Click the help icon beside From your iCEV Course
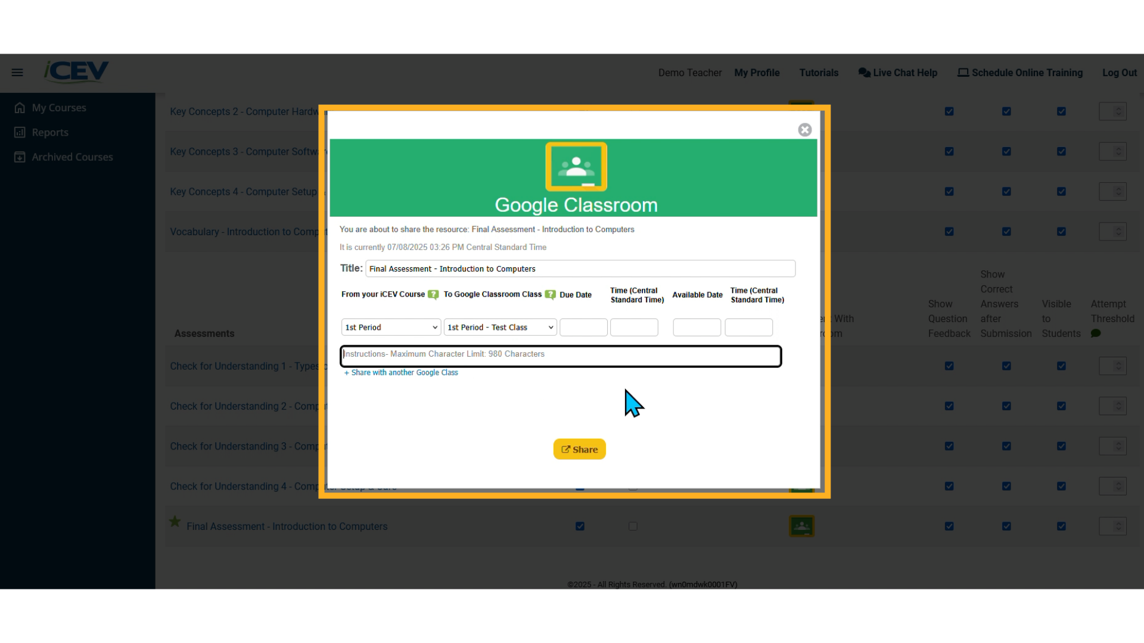The image size is (1144, 643). point(433,295)
